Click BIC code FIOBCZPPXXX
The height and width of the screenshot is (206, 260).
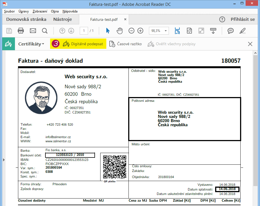(57, 164)
